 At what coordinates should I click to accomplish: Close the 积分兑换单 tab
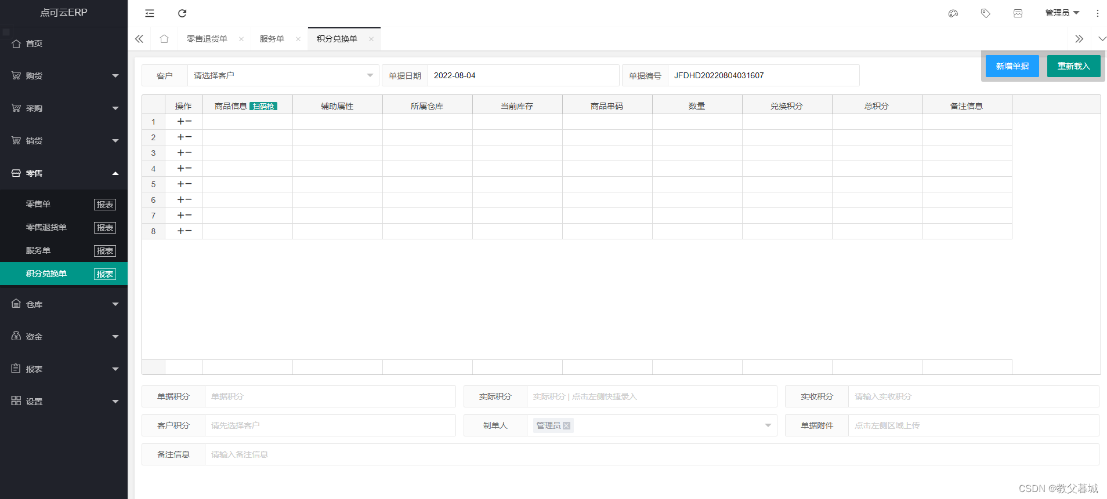click(x=371, y=39)
